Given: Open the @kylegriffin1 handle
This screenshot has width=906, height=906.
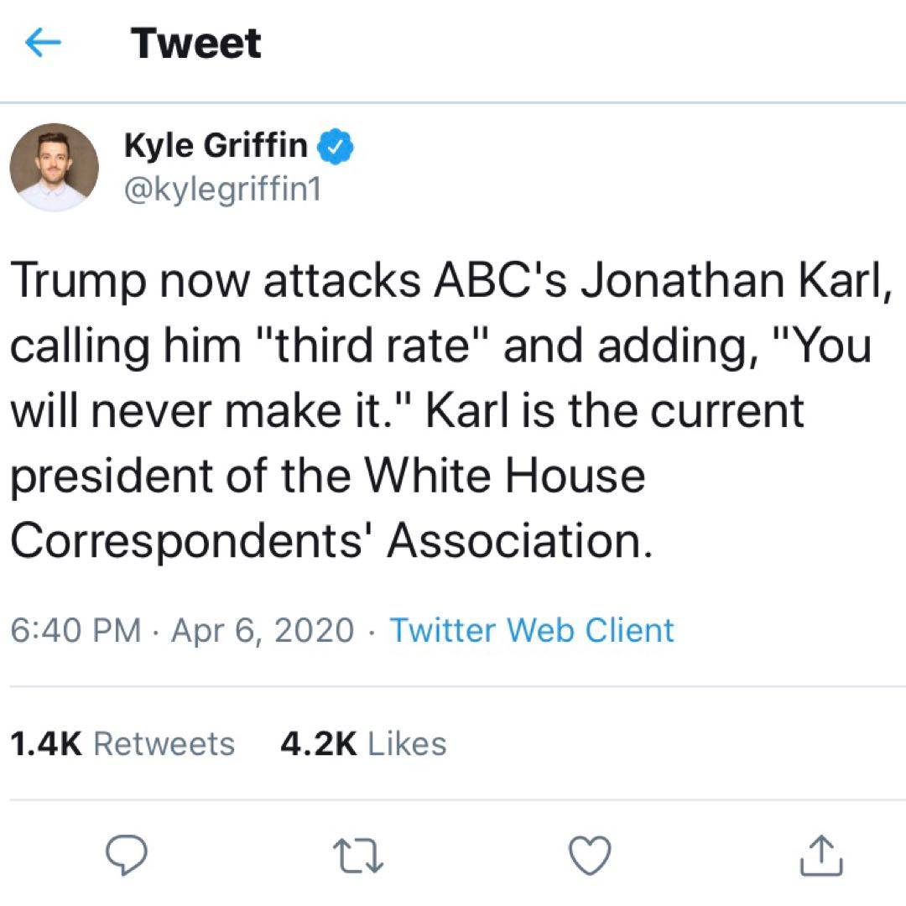Looking at the screenshot, I should (221, 190).
